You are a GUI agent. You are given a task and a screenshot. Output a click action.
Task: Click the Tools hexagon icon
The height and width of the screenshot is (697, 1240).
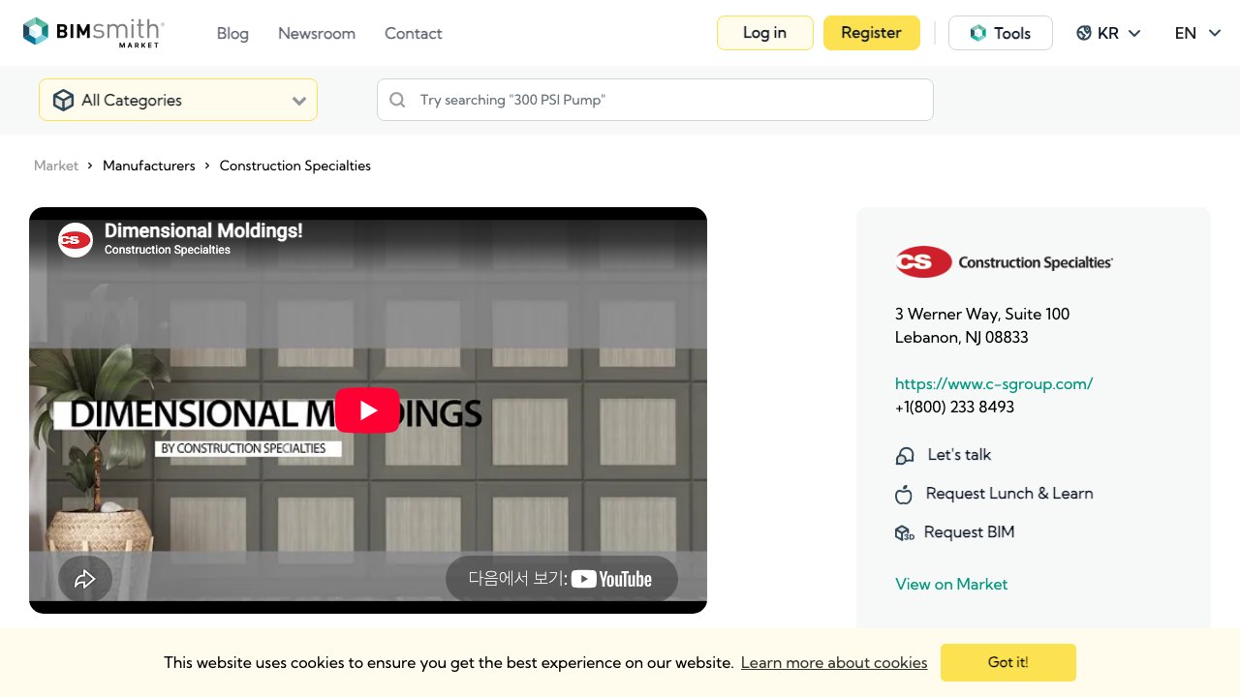pos(978,33)
